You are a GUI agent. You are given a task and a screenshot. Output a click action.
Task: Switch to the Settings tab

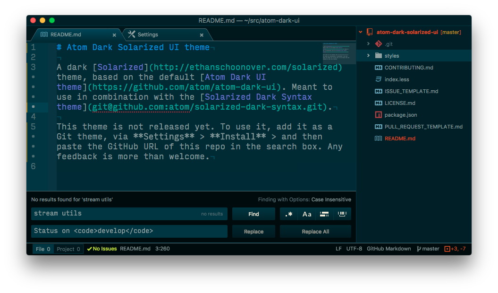click(167, 34)
